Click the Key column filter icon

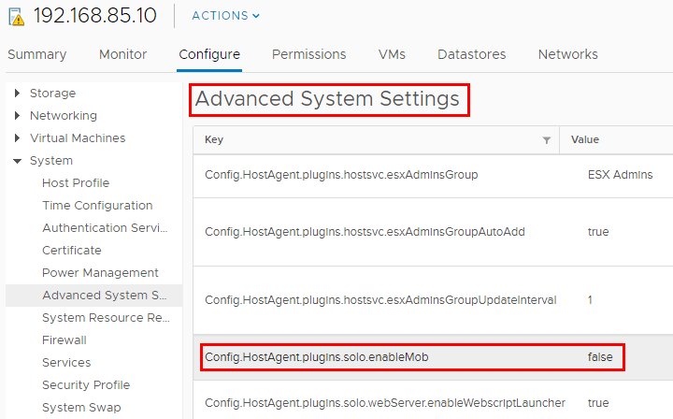point(547,140)
